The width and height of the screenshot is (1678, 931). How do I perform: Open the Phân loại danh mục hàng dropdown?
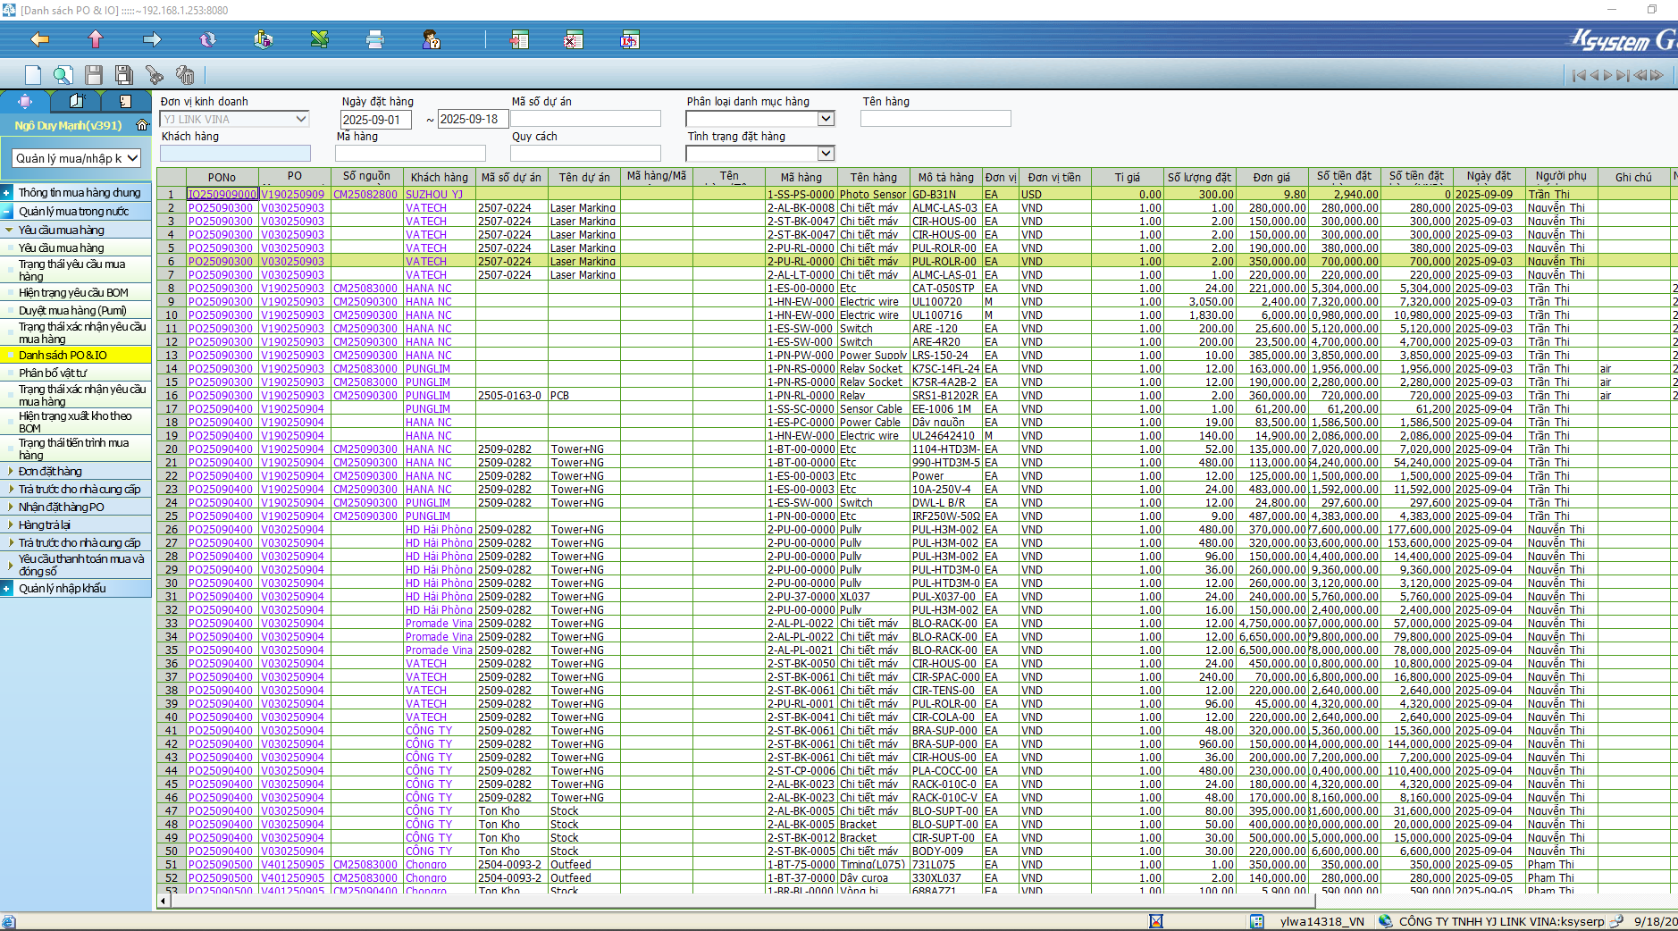click(x=826, y=119)
